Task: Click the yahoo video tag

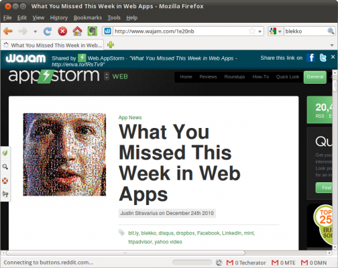Action: tap(168, 242)
